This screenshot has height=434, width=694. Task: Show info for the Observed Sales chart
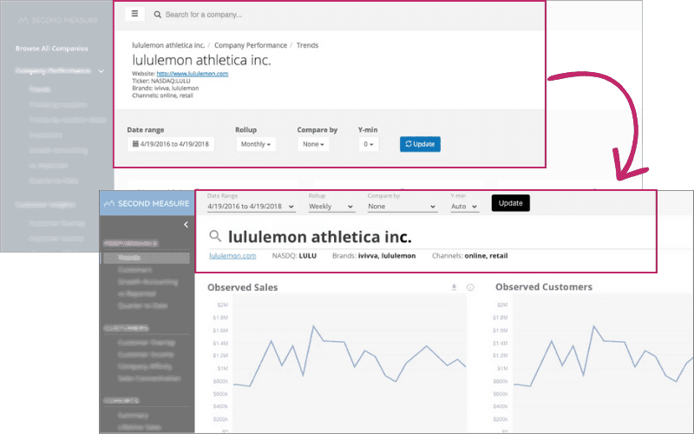(x=470, y=287)
